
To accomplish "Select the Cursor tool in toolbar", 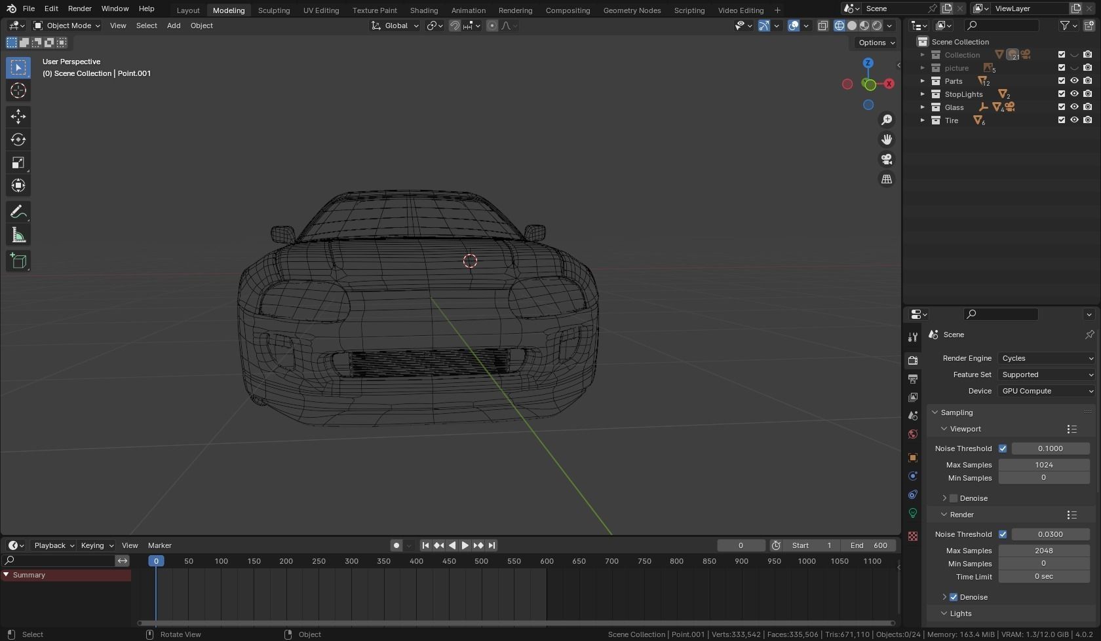I will (x=18, y=90).
